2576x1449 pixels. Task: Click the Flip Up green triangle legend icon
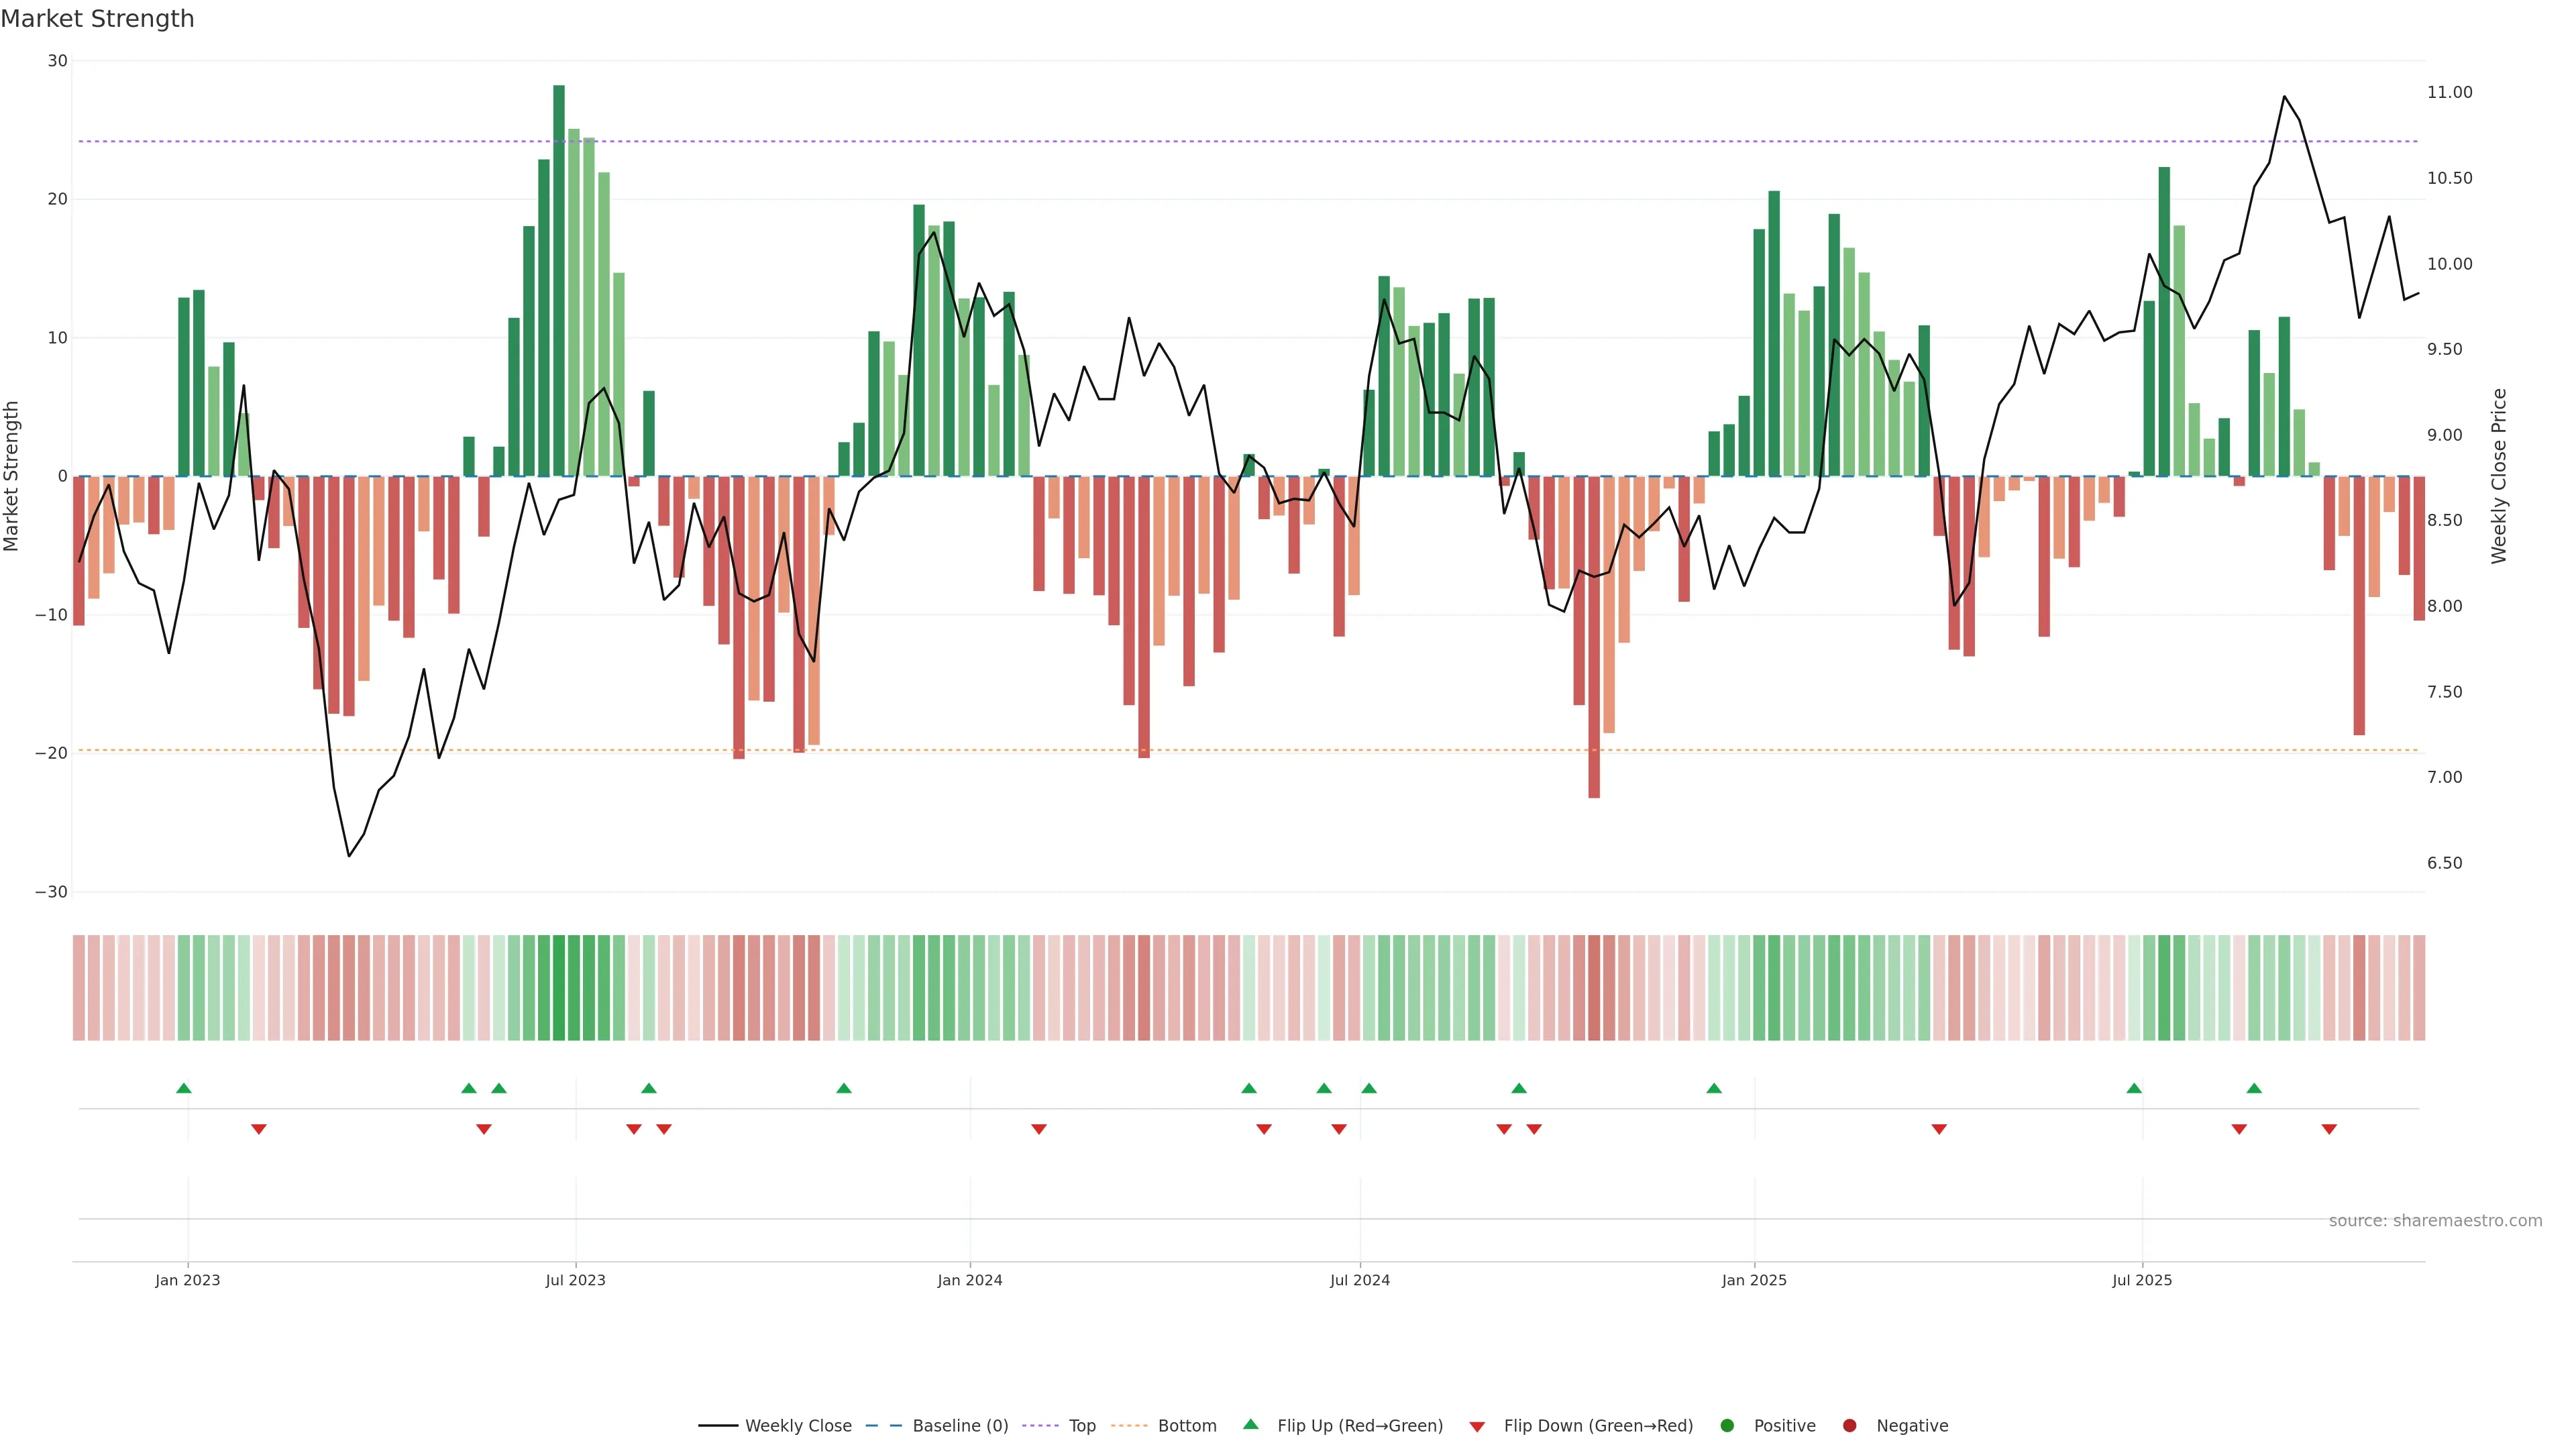[x=1250, y=1425]
